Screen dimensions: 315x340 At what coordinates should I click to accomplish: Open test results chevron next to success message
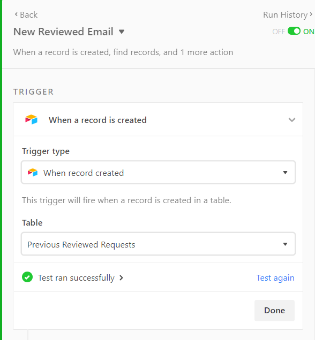tap(121, 278)
